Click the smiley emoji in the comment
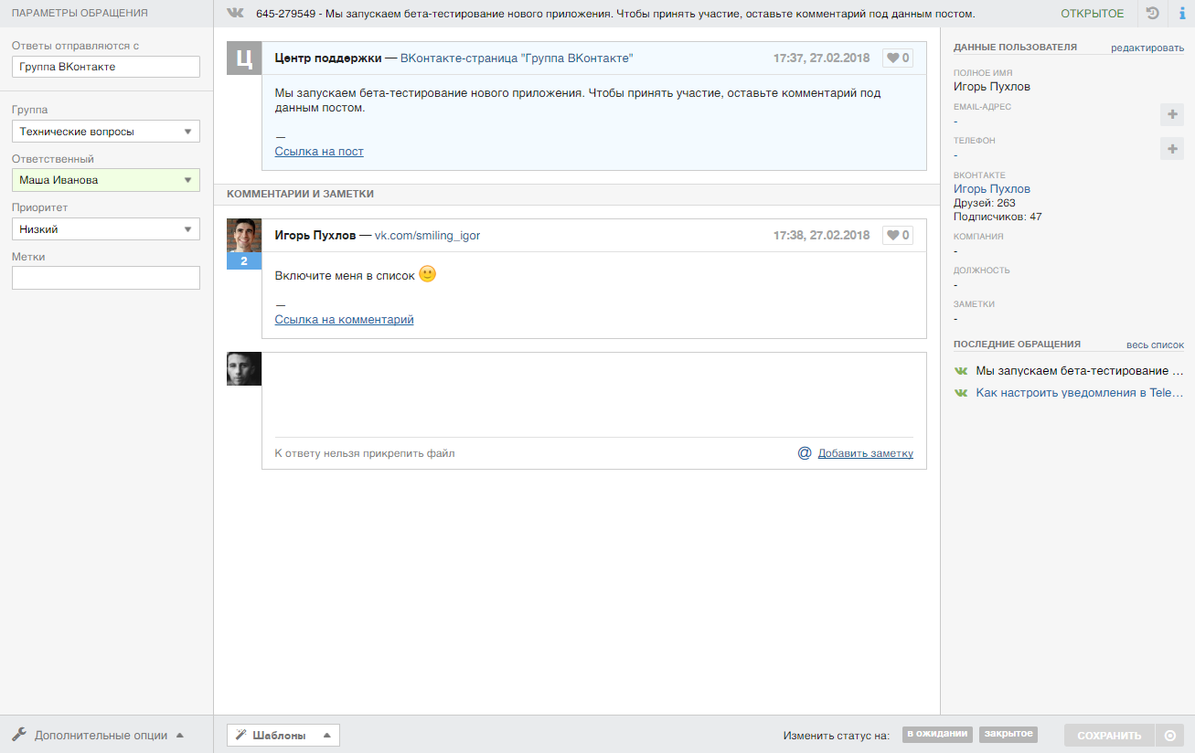The image size is (1195, 753). (427, 273)
